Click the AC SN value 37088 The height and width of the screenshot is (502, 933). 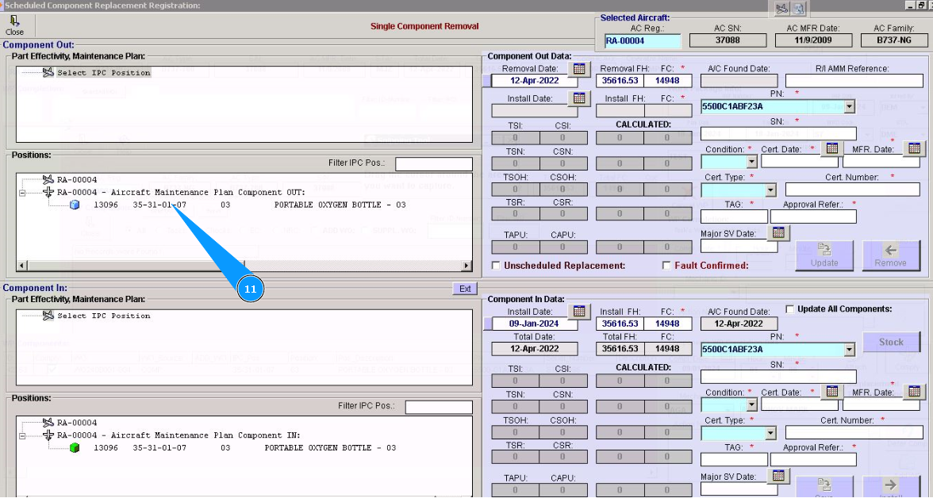click(728, 40)
